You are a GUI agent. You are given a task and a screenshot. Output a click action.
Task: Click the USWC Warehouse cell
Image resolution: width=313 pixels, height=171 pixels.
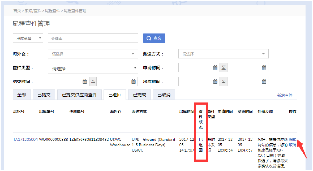coord(120,142)
